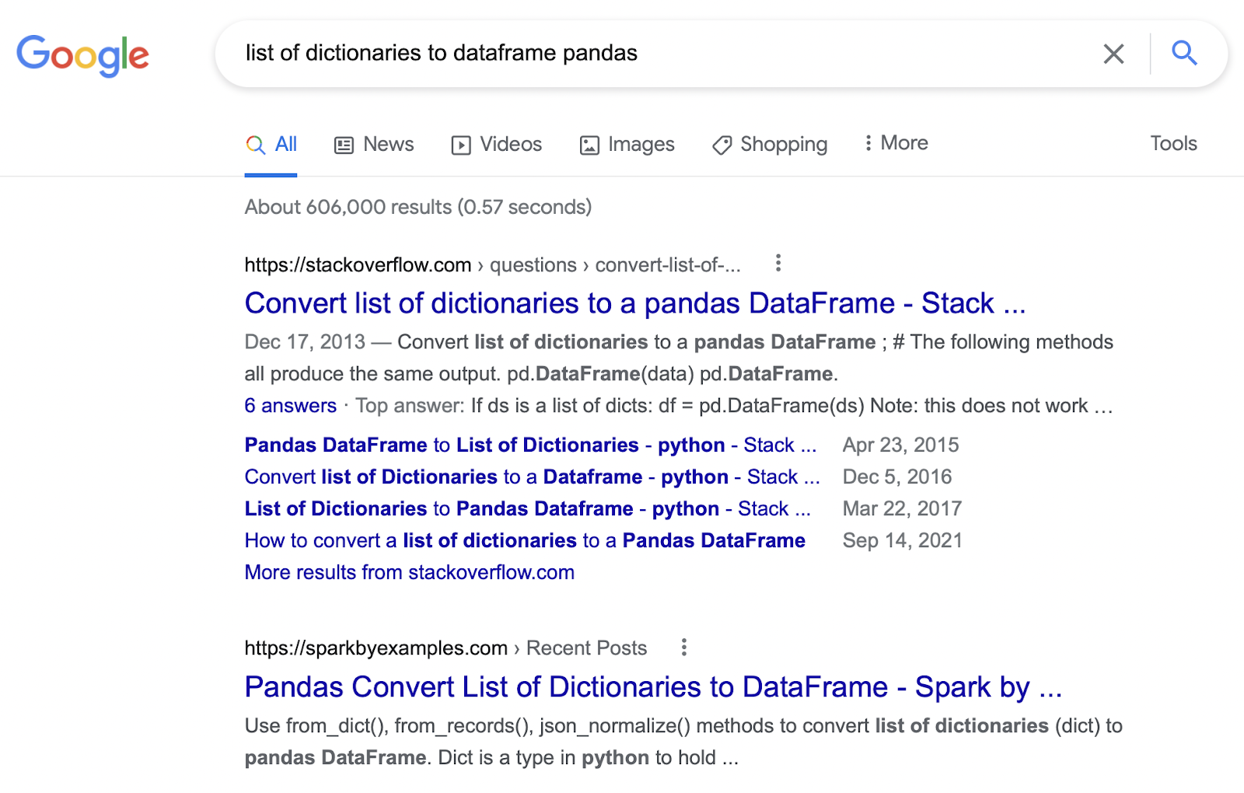The width and height of the screenshot is (1244, 793).
Task: Open 'How to convert a list of dictionaries' sublink
Action: coord(525,540)
